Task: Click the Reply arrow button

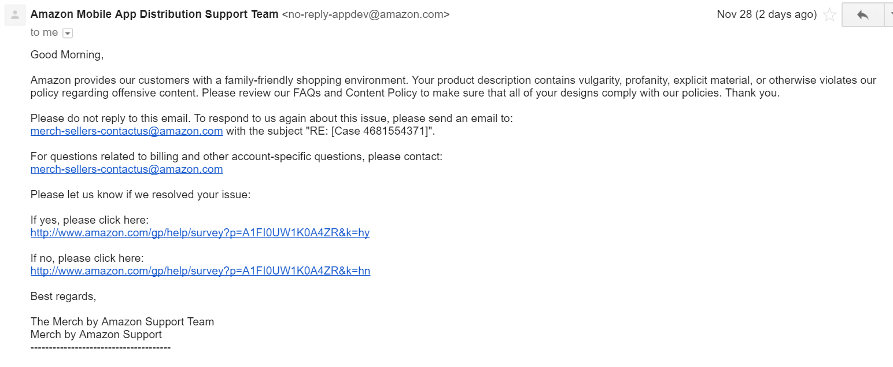Action: [862, 15]
